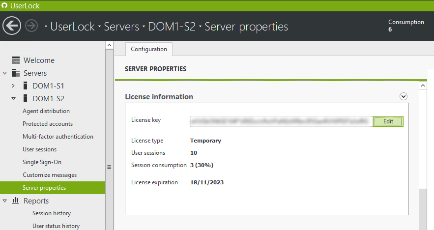Click the License information heading

159,97
